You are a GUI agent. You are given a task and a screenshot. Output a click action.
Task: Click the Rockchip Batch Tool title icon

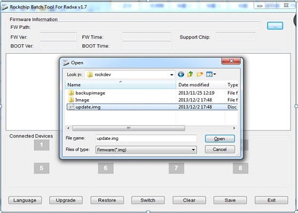tap(5, 7)
